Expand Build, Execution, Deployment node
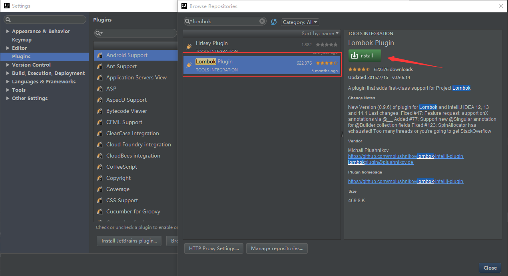 8,73
